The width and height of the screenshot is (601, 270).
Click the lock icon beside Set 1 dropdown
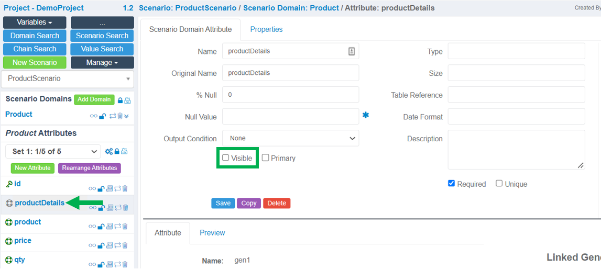pos(117,151)
